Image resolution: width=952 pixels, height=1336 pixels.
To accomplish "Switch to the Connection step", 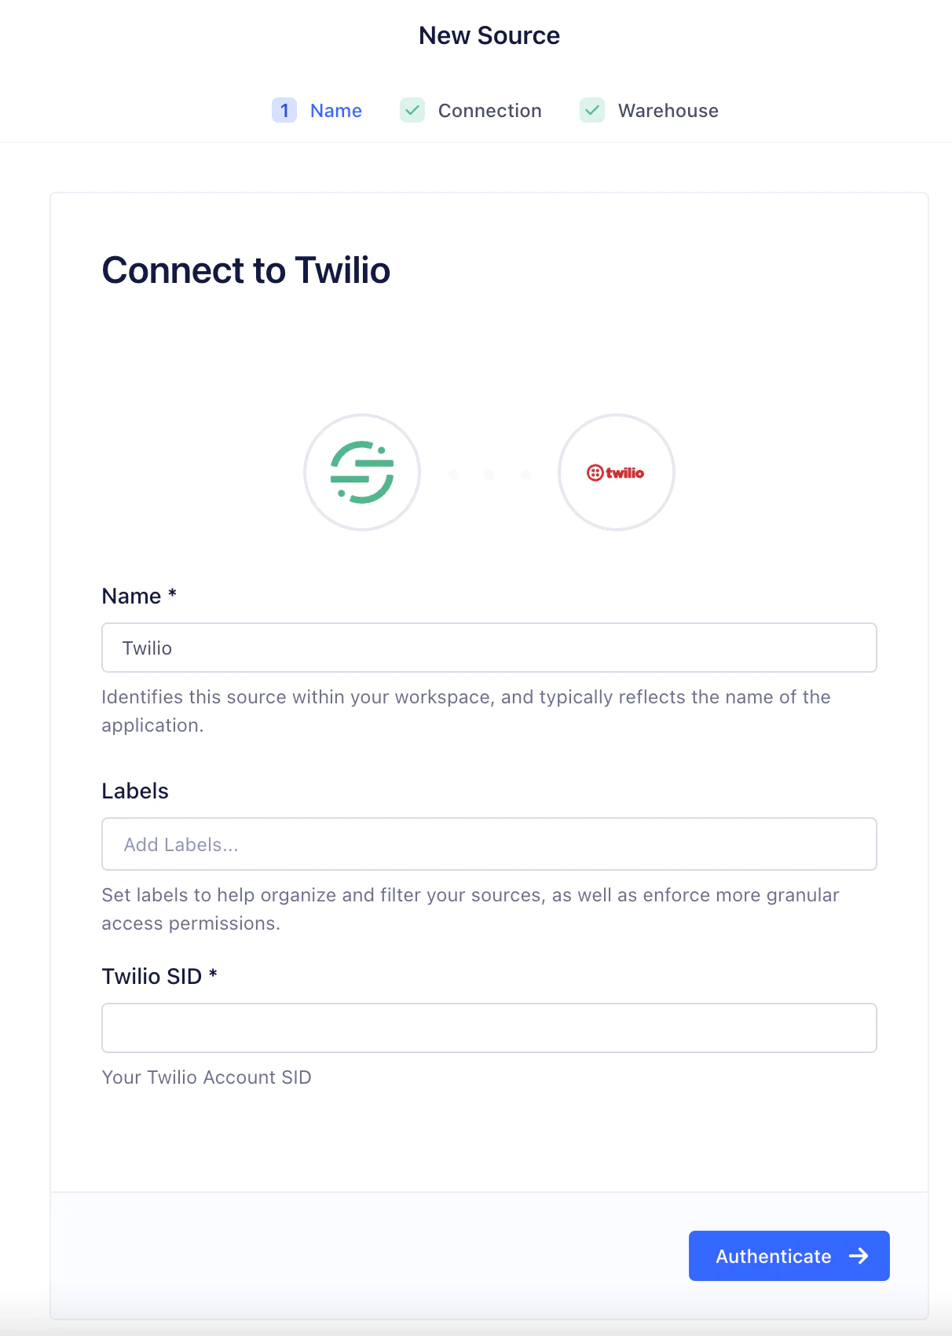I will [x=489, y=111].
